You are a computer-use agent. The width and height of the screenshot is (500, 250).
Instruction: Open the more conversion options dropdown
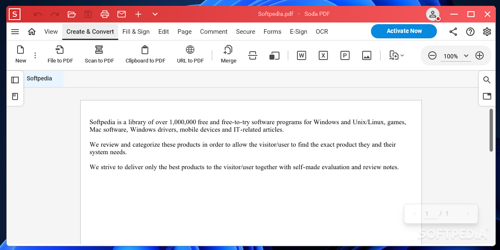pyautogui.click(x=396, y=56)
